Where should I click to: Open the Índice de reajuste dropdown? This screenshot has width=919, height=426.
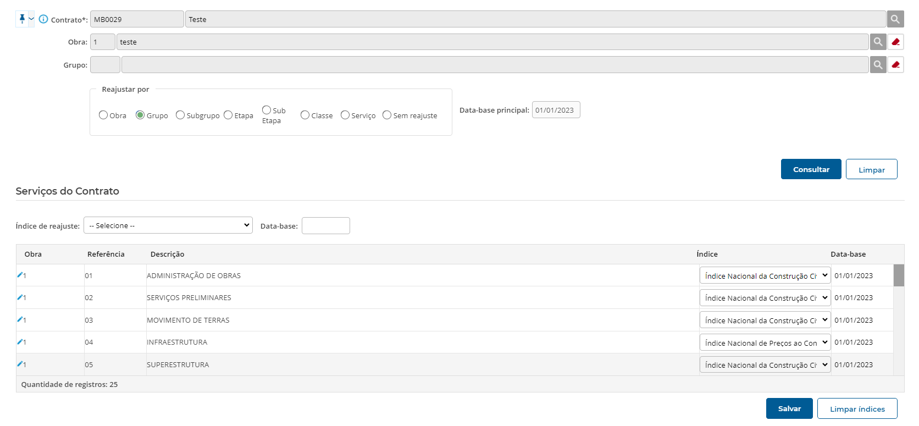[168, 225]
